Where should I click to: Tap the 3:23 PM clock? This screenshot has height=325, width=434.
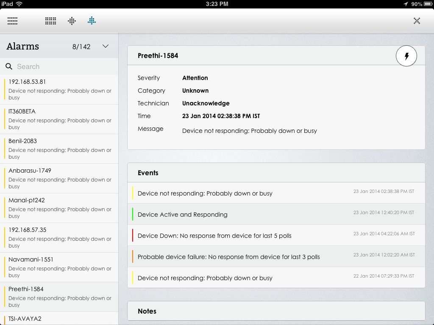coord(217,4)
